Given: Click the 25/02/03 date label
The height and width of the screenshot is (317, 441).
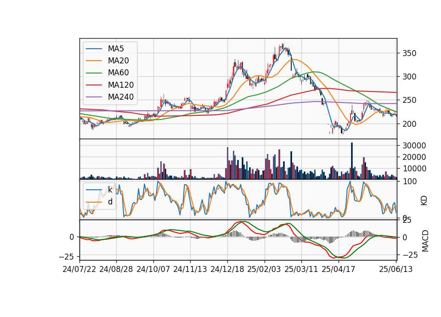Looking at the screenshot, I should pos(264,269).
